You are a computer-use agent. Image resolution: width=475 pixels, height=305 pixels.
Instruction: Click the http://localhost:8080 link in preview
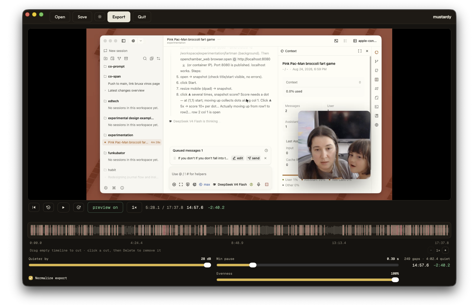[254, 59]
